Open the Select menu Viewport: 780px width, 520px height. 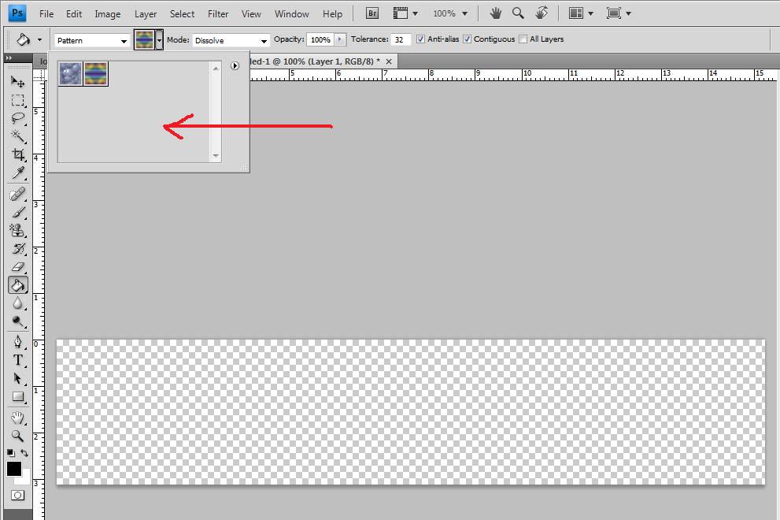(182, 14)
